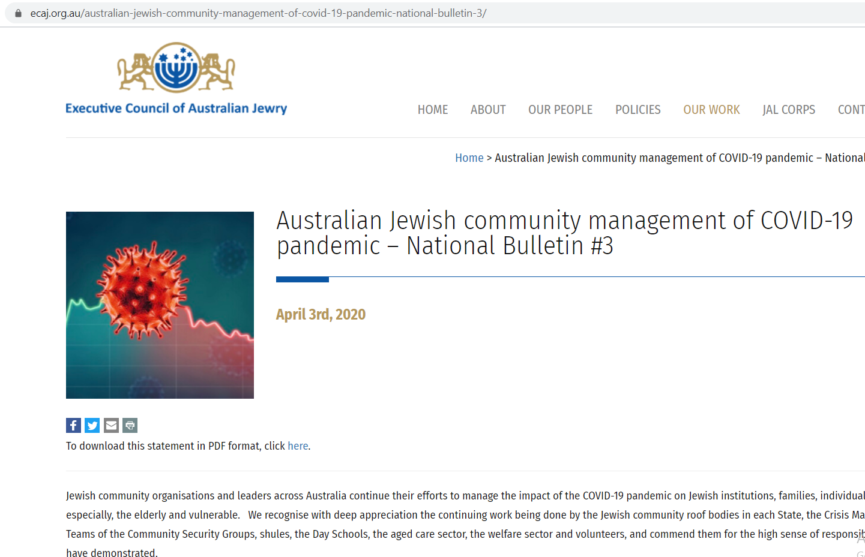This screenshot has height=557, width=865.
Task: Open the HOME menu item
Action: [433, 110]
